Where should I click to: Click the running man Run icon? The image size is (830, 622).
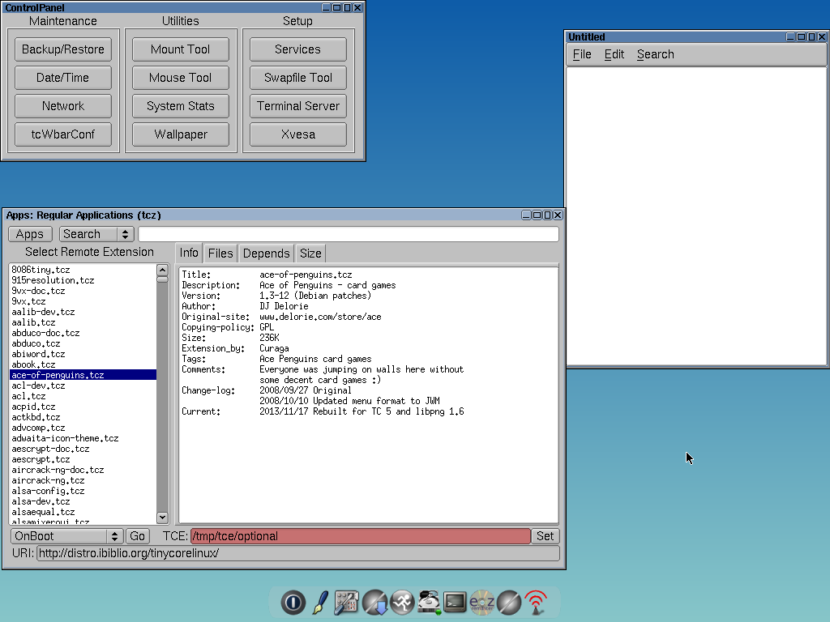click(401, 602)
